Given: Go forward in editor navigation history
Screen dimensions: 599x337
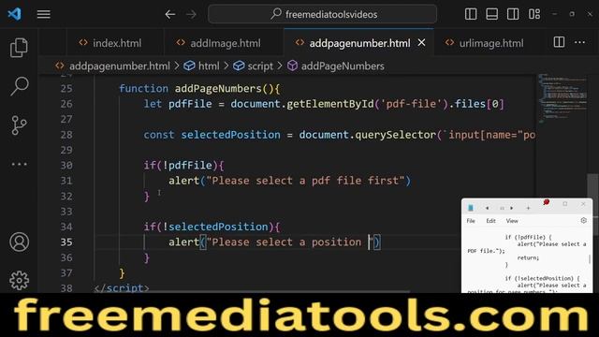Looking at the screenshot, I should coord(191,15).
